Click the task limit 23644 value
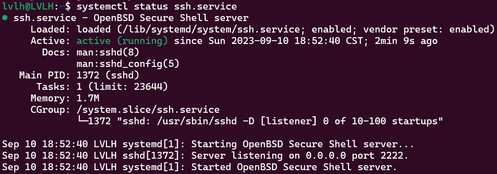497x174 pixels. 151,87
